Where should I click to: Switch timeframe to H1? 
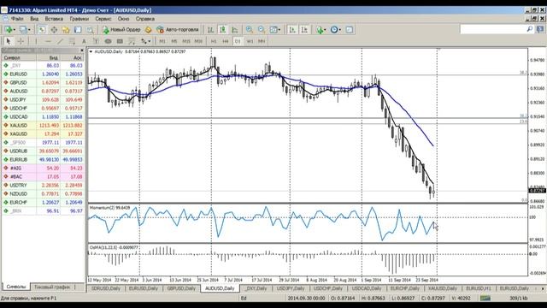pyautogui.click(x=214, y=41)
